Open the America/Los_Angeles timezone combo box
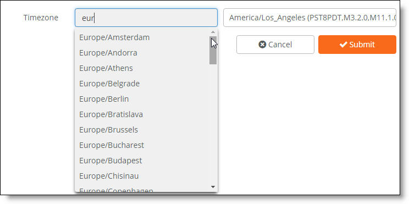 tap(309, 18)
